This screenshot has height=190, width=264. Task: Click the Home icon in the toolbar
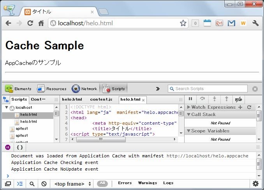[41, 23]
